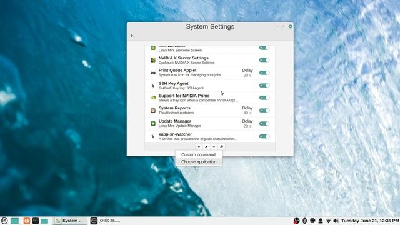Click the run-now button beside minus

[x=221, y=147]
